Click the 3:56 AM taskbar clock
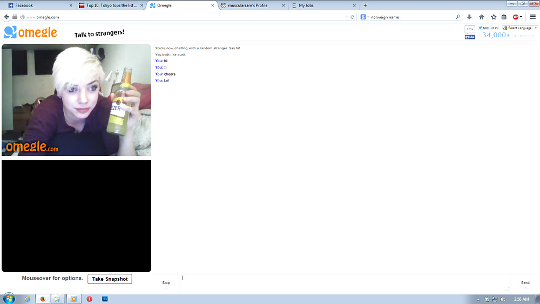 tap(522, 299)
